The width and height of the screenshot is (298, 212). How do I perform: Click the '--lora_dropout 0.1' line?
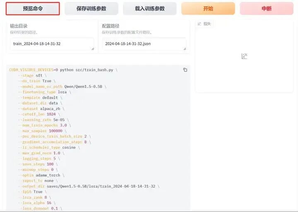[40, 208]
